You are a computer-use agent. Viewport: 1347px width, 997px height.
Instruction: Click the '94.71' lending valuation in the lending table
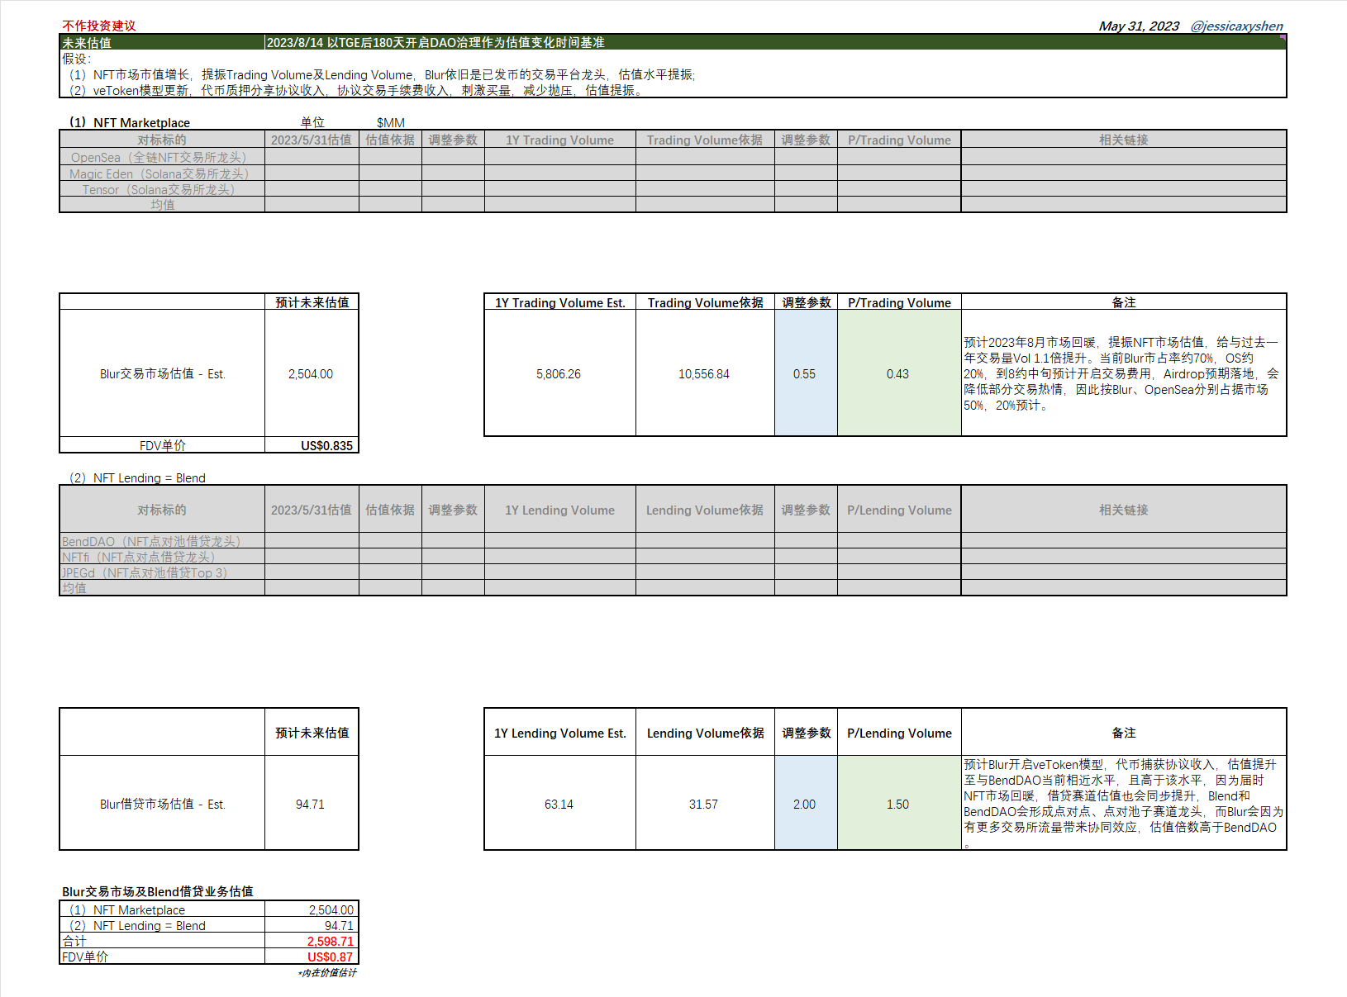pos(312,804)
